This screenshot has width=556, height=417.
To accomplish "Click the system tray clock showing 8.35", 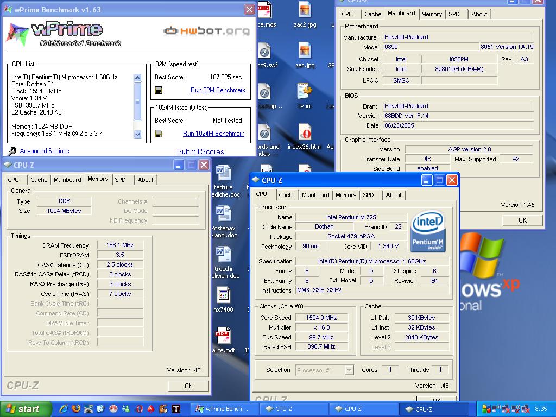I will [x=541, y=409].
